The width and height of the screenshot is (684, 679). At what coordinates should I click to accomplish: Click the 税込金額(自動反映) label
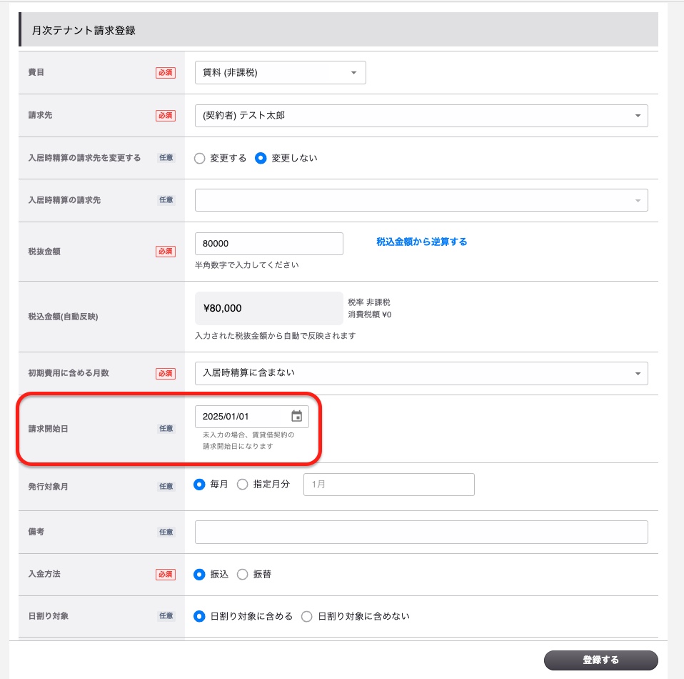(x=64, y=317)
